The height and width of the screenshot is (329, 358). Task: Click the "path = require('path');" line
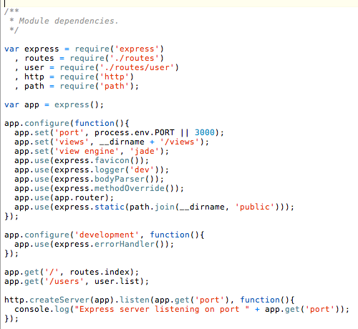[82, 86]
